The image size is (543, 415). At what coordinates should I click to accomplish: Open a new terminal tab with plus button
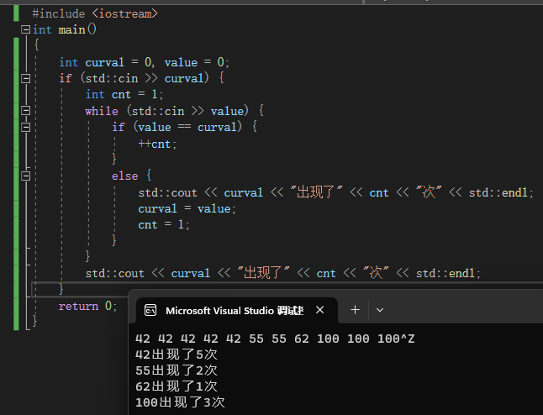tap(355, 310)
